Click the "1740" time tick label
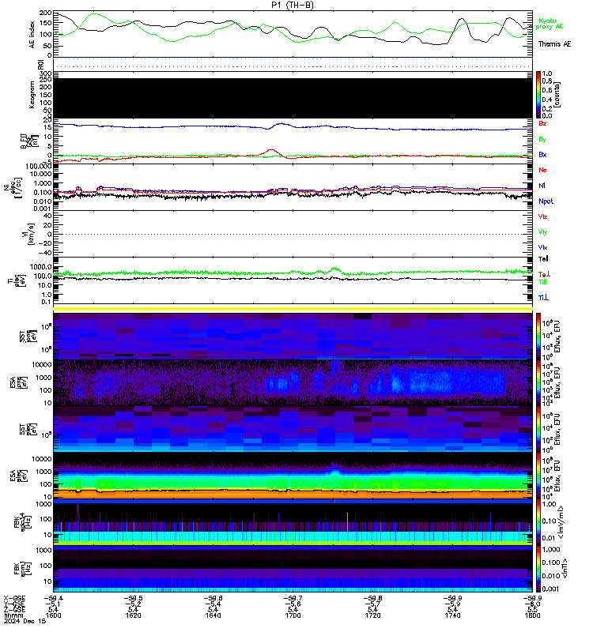This screenshot has width=593, height=632. [x=452, y=615]
